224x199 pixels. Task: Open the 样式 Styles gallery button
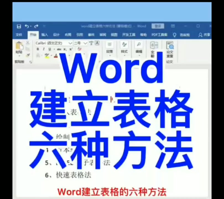tap(124, 48)
